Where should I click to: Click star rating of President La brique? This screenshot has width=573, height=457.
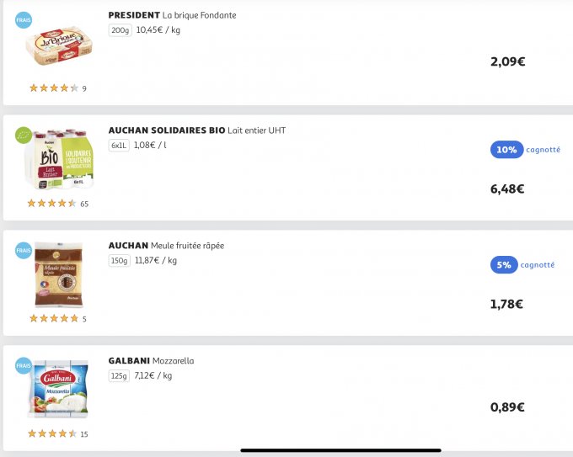(54, 88)
